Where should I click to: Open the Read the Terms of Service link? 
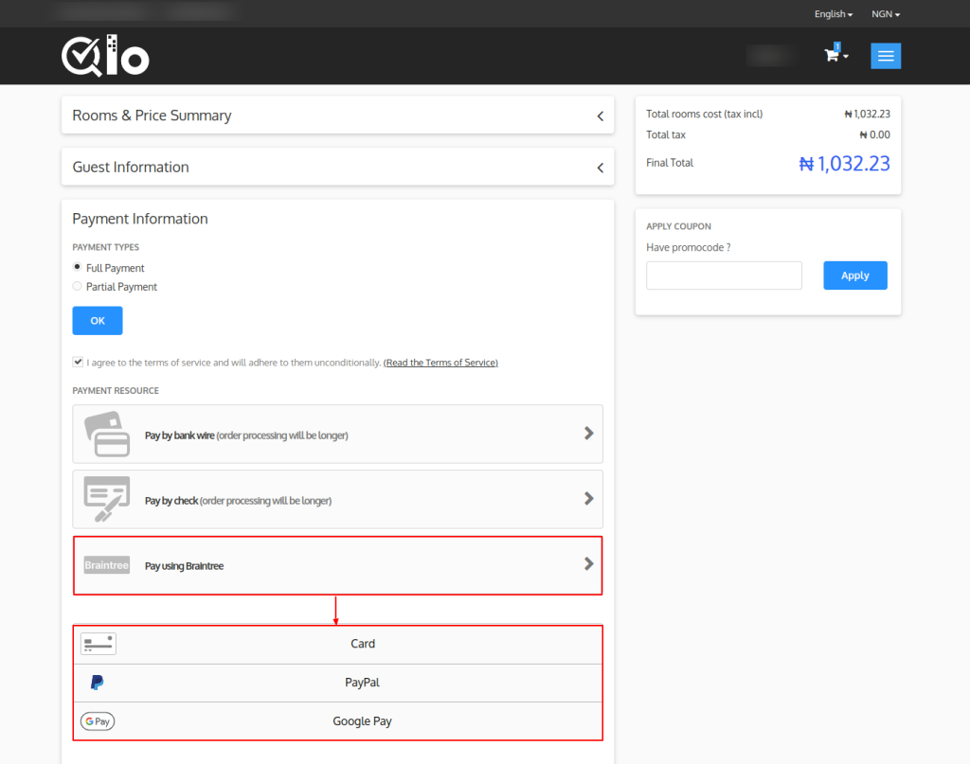click(x=440, y=363)
